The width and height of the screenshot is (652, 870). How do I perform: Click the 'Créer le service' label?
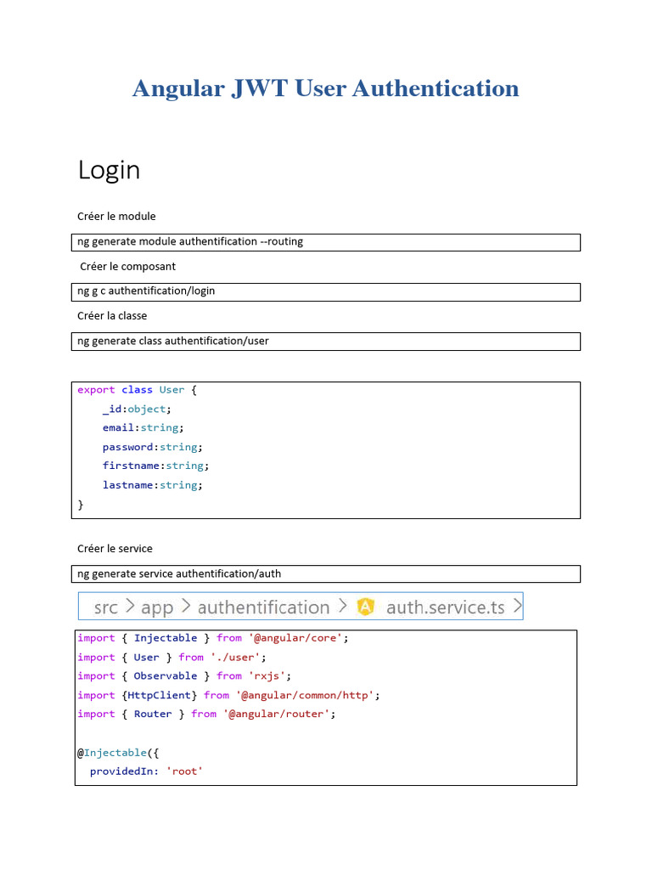[115, 549]
